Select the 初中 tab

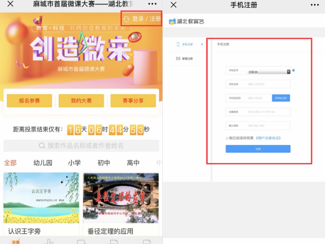click(x=104, y=163)
